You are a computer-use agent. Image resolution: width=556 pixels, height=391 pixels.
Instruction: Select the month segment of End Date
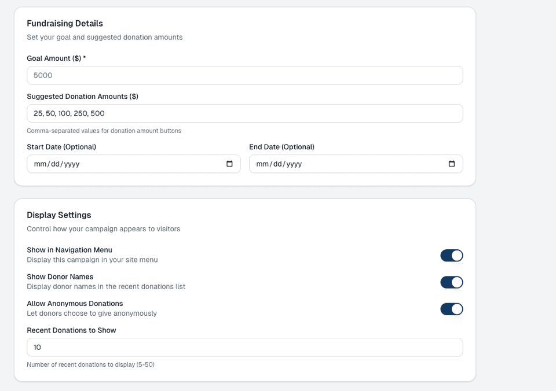(262, 164)
